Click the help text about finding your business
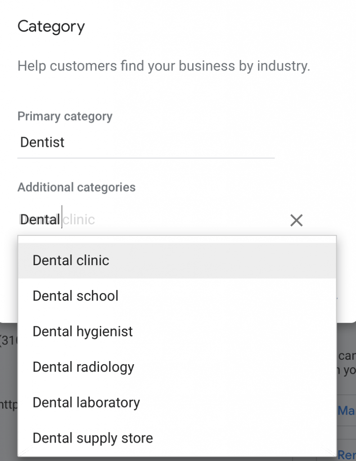Screen dimensions: 356x461 (164, 66)
